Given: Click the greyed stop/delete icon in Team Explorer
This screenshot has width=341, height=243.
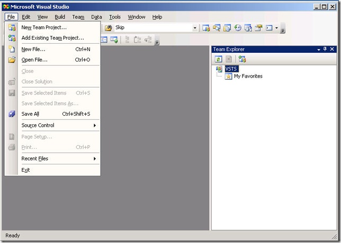Looking at the screenshot, I should (229, 59).
